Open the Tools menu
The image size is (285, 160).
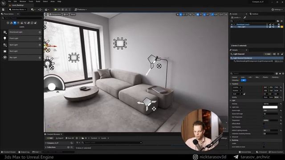pyautogui.click(x=31, y=1)
